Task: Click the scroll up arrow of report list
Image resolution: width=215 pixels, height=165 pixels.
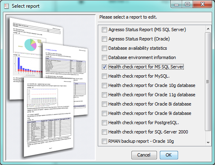Action: click(208, 29)
